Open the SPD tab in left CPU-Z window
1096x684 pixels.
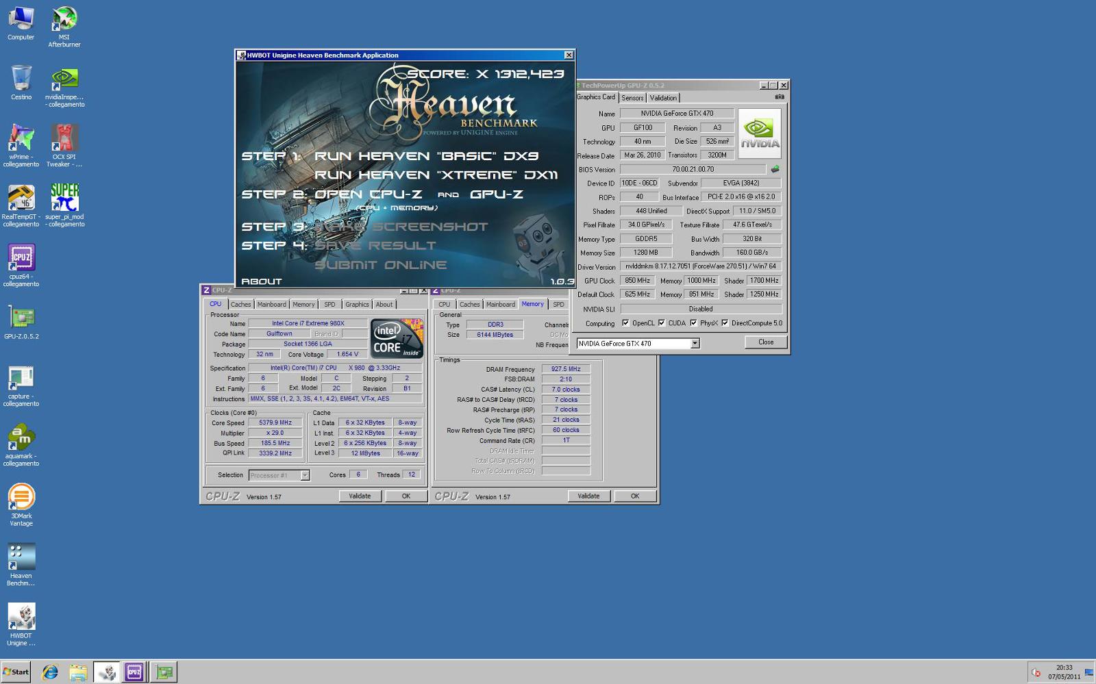point(329,305)
